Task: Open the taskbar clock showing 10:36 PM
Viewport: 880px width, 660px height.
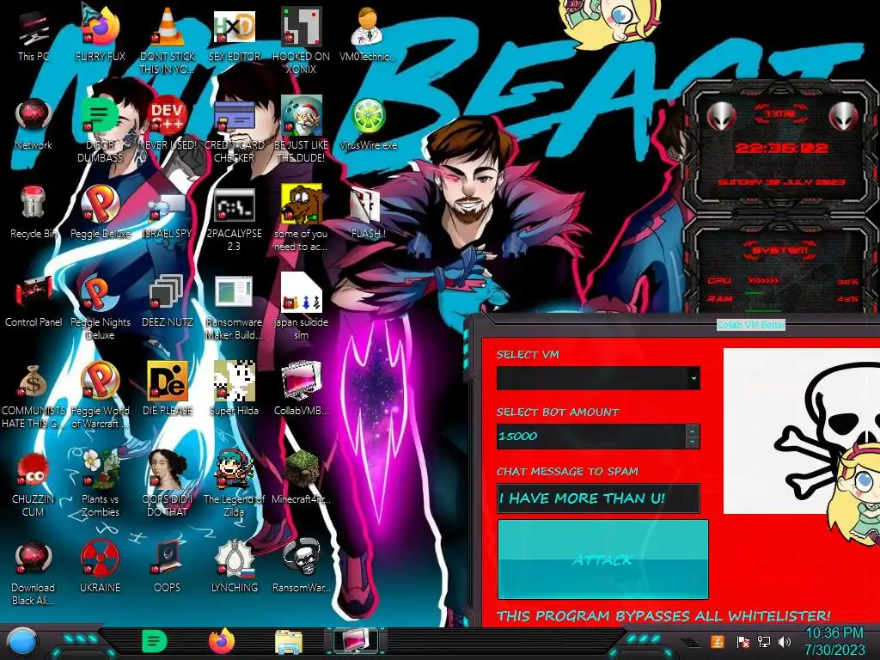Action: point(834,641)
